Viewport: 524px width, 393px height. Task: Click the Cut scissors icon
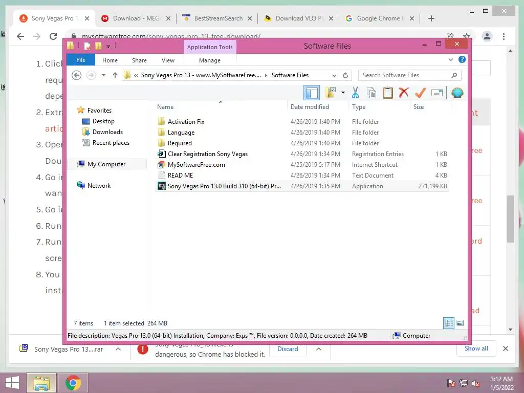[x=355, y=93]
